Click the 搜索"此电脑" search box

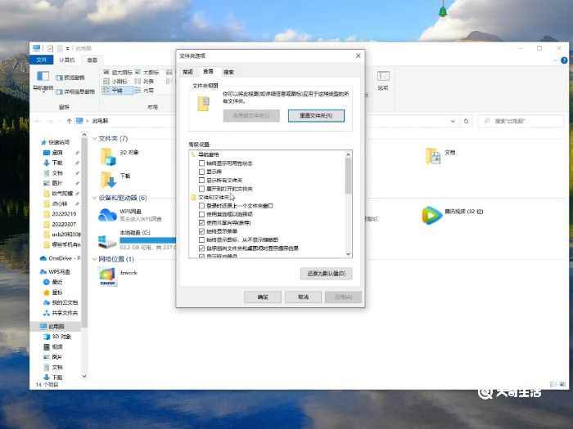pyautogui.click(x=521, y=121)
